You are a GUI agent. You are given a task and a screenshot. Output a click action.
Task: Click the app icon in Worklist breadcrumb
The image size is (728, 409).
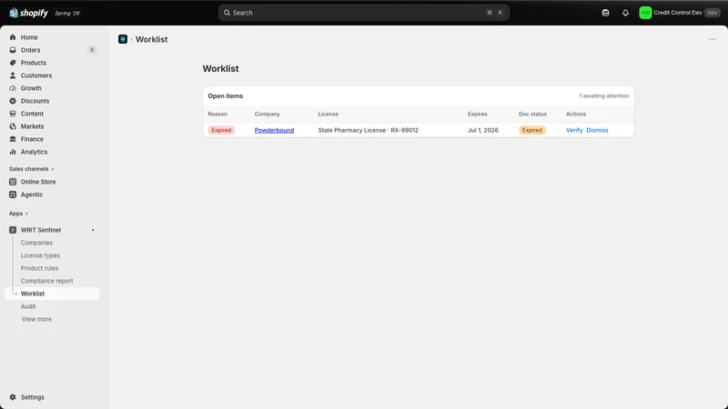point(123,39)
